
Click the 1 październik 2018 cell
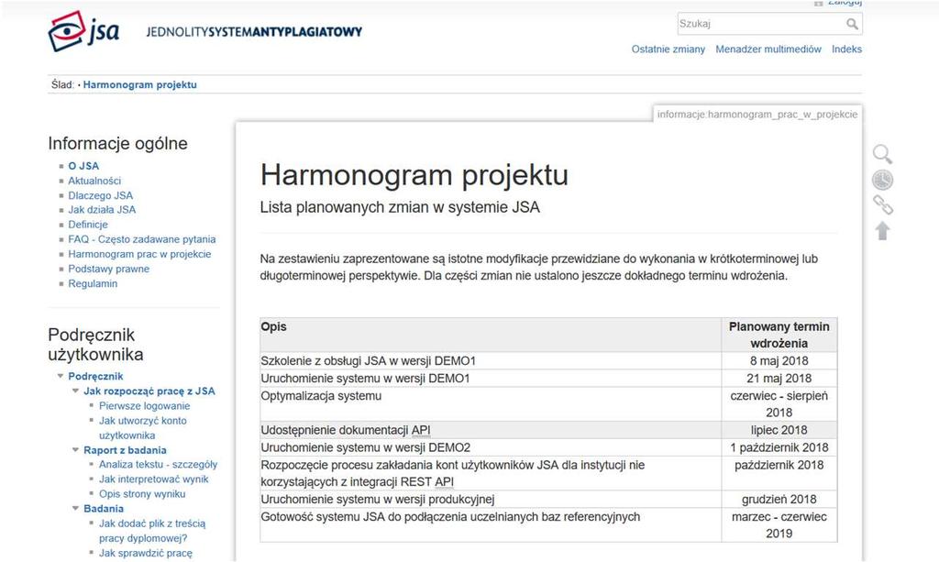(779, 447)
